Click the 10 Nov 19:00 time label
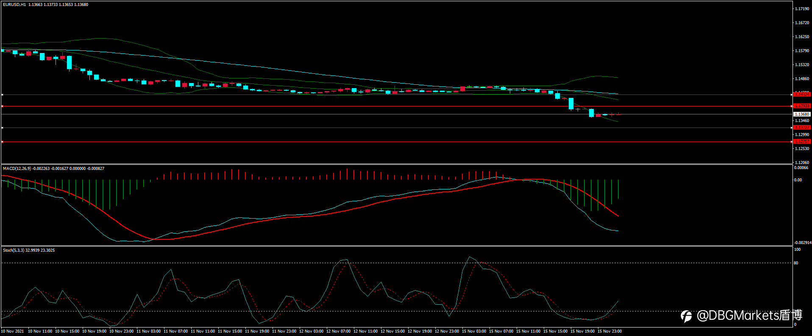The height and width of the screenshot is (336, 812). pos(94,331)
